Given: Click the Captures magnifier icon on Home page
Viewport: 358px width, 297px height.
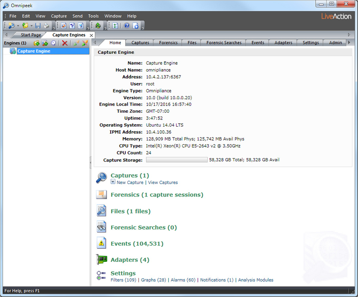Looking at the screenshot, I should tap(102, 178).
